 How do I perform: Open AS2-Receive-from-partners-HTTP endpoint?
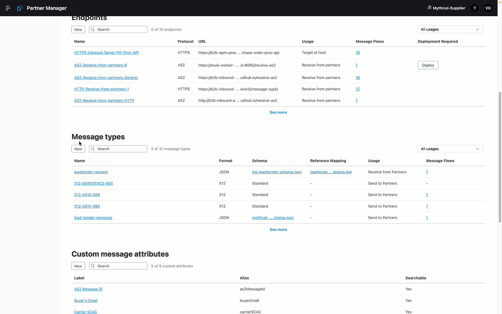click(x=104, y=101)
